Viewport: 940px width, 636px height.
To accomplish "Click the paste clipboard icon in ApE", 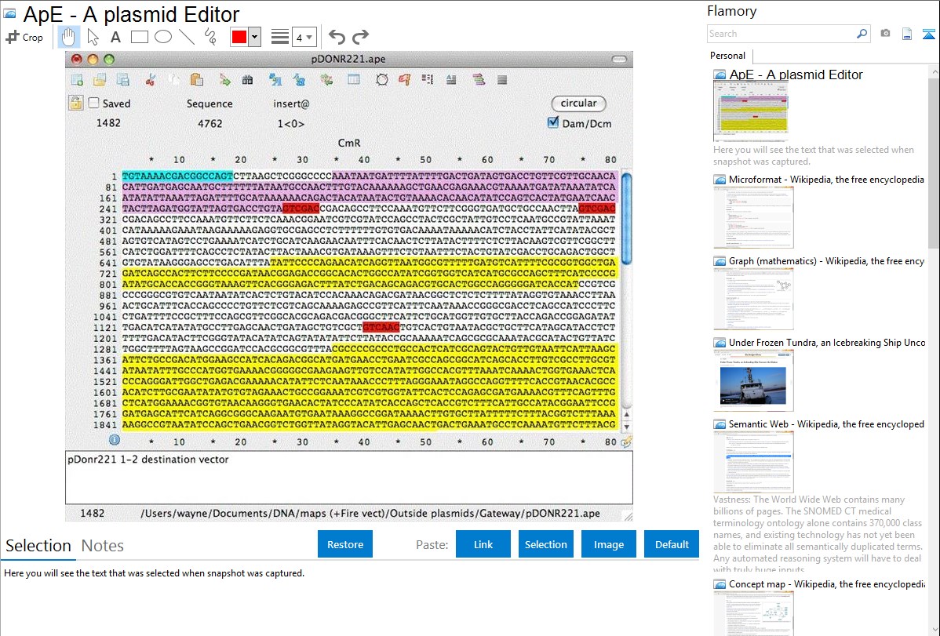I will [197, 80].
